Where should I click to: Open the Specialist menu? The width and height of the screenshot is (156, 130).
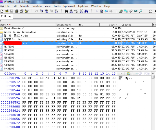69,6
